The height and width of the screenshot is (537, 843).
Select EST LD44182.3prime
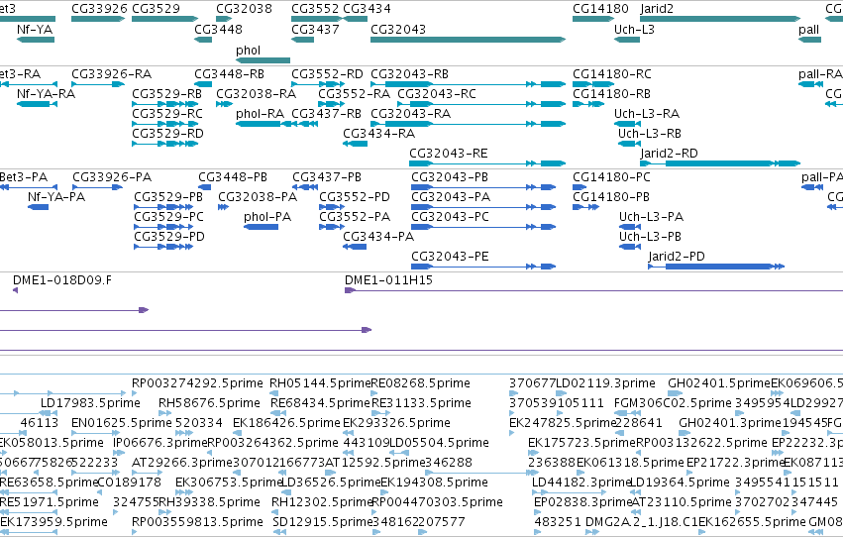(x=580, y=483)
